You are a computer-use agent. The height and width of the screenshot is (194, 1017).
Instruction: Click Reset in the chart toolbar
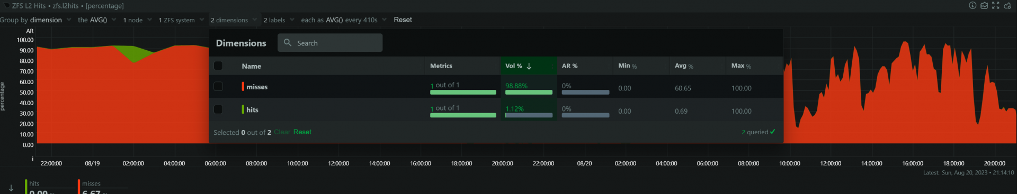(x=403, y=20)
